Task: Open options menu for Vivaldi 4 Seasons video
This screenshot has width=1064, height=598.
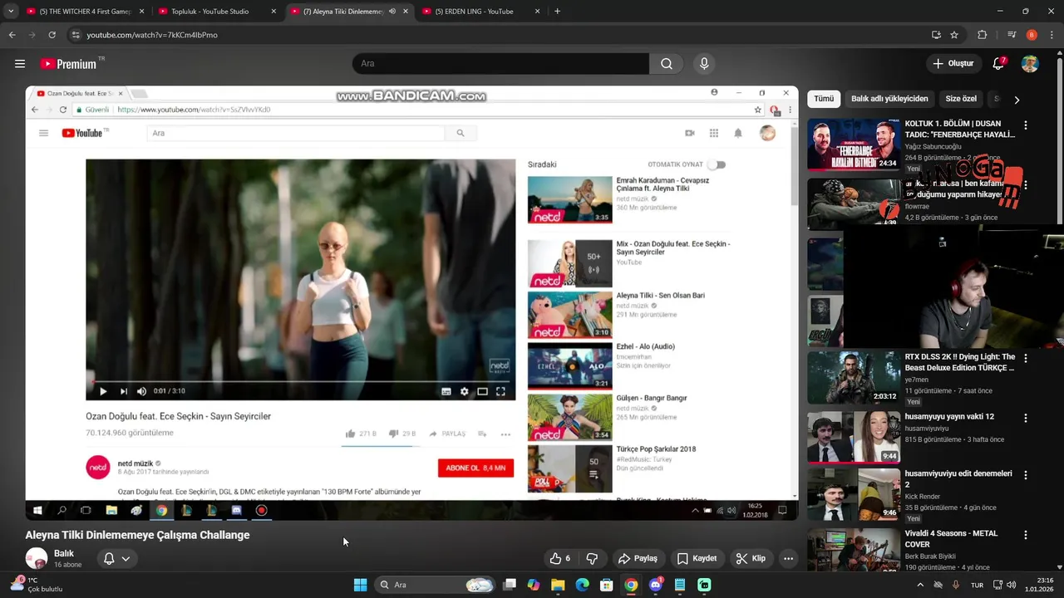Action: tap(1026, 536)
